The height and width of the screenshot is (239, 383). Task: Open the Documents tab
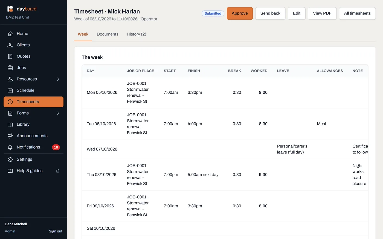108,34
